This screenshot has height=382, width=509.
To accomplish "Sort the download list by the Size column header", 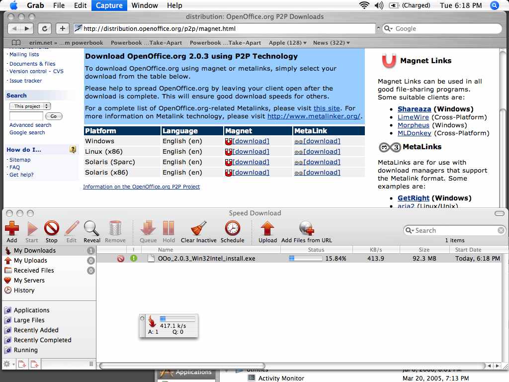I will point(424,250).
